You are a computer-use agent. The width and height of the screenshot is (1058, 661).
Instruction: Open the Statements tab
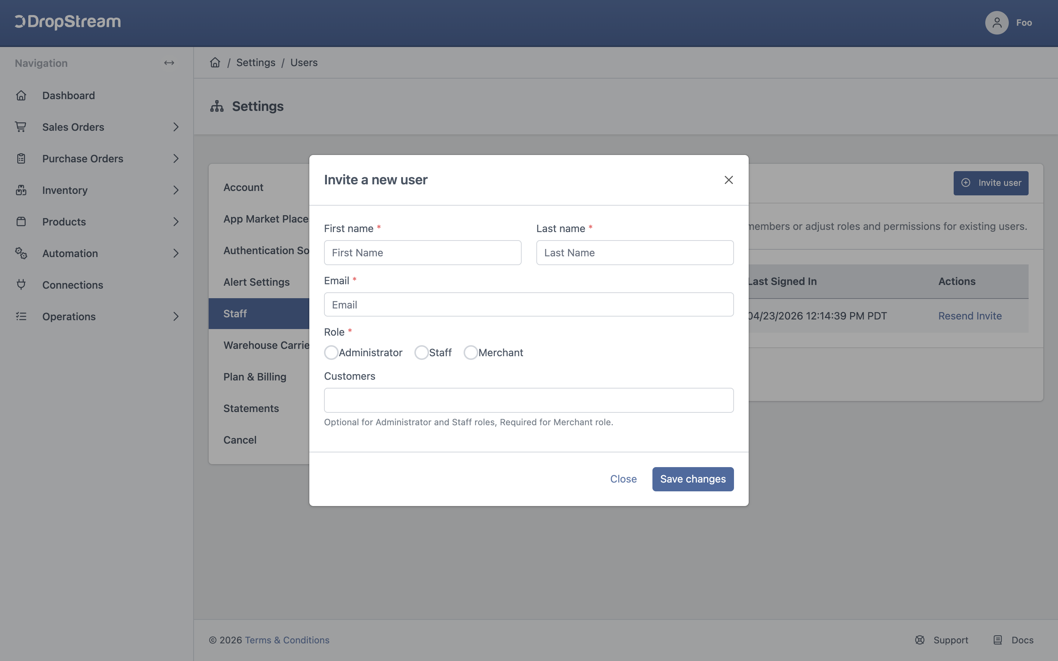pyautogui.click(x=259, y=408)
